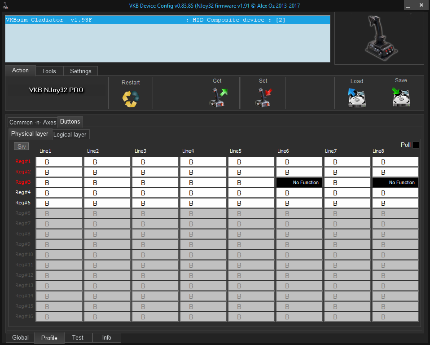
Task: Click Reg#5 Line1 button cell
Action: (x=59, y=203)
